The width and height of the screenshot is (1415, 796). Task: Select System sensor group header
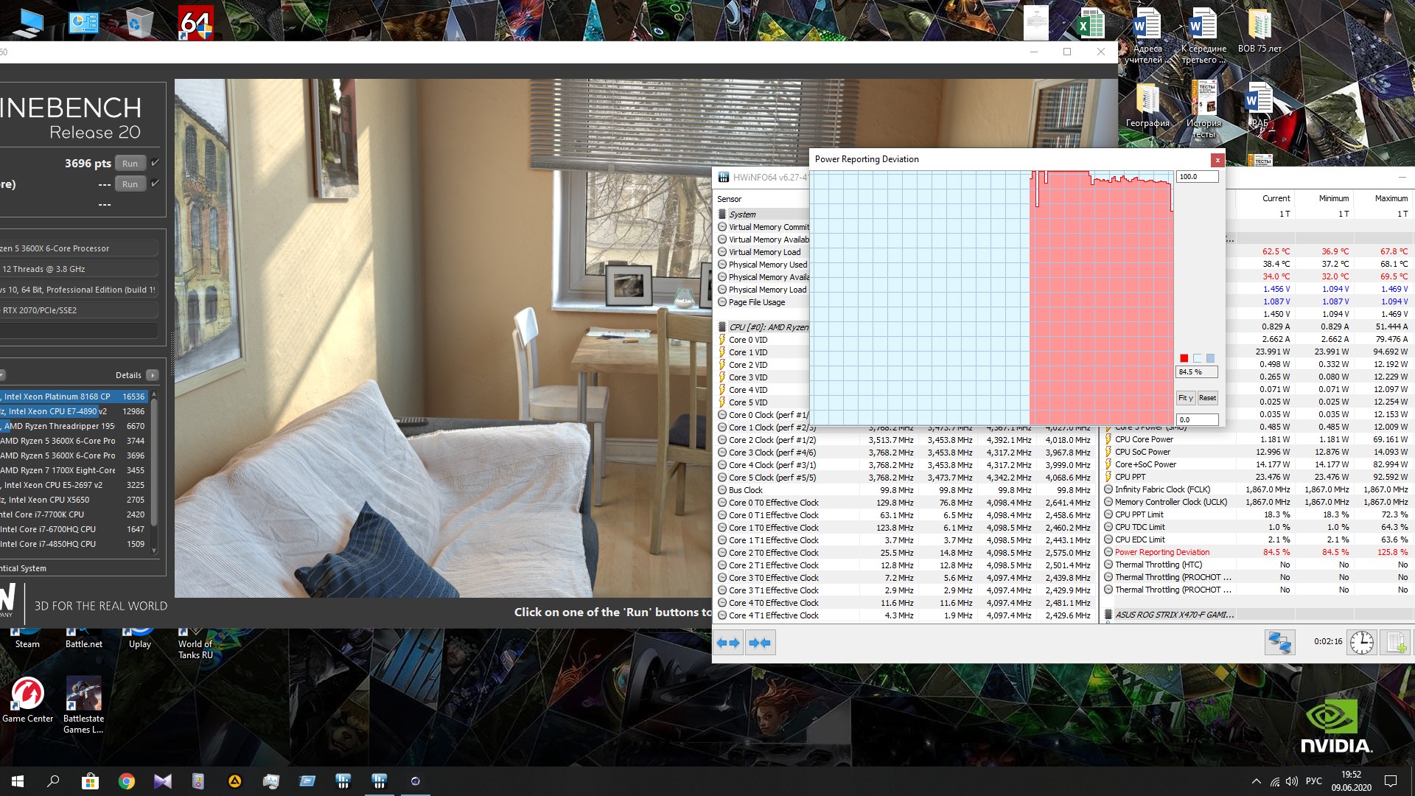pos(742,214)
